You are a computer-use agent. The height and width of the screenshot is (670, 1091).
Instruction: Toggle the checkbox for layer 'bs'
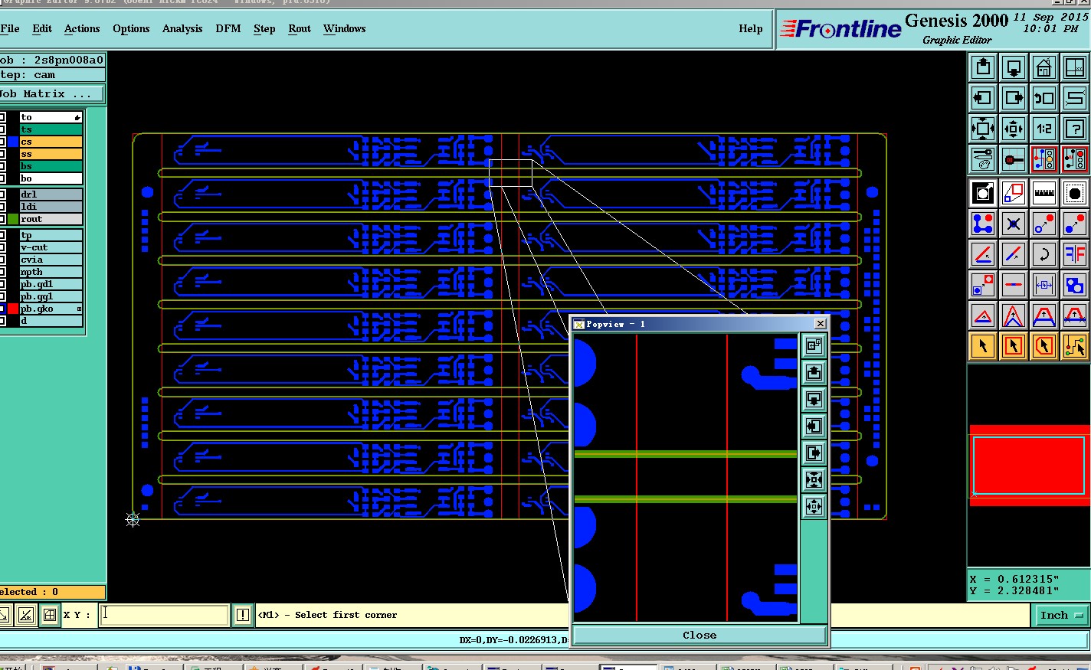click(x=2, y=166)
